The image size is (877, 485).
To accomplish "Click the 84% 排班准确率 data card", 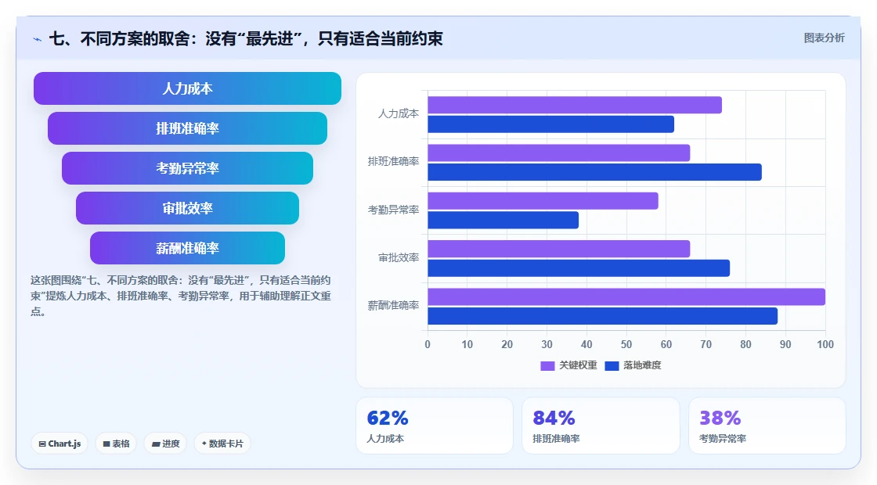I will pos(601,426).
